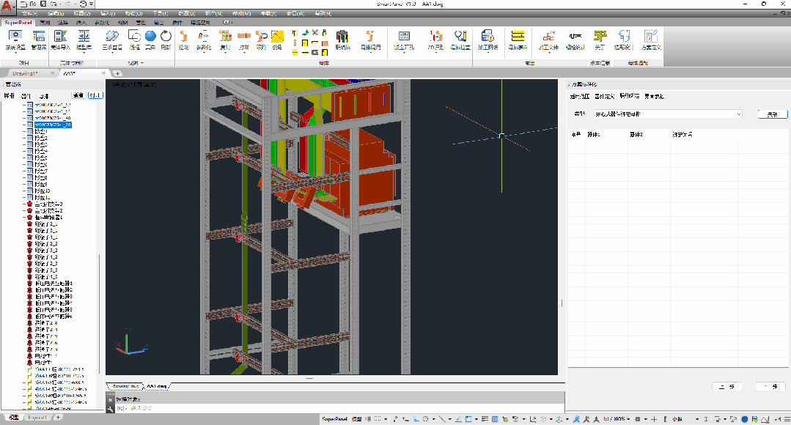Run the stethoscope busbar check tool
Image resolution: width=791 pixels, height=425 pixels.
click(460, 40)
